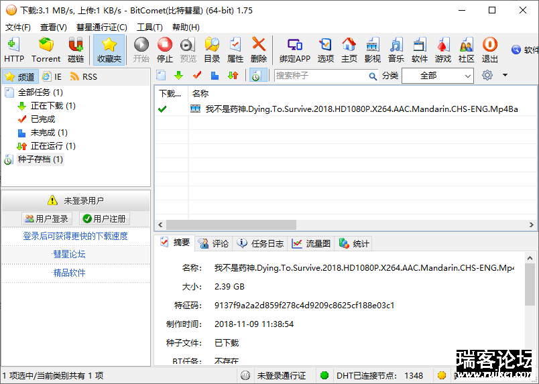Focus the 搜索种子 search field

tap(321, 76)
